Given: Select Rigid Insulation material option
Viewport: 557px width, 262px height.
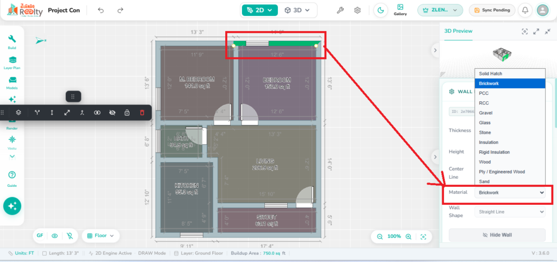Looking at the screenshot, I should (510, 152).
